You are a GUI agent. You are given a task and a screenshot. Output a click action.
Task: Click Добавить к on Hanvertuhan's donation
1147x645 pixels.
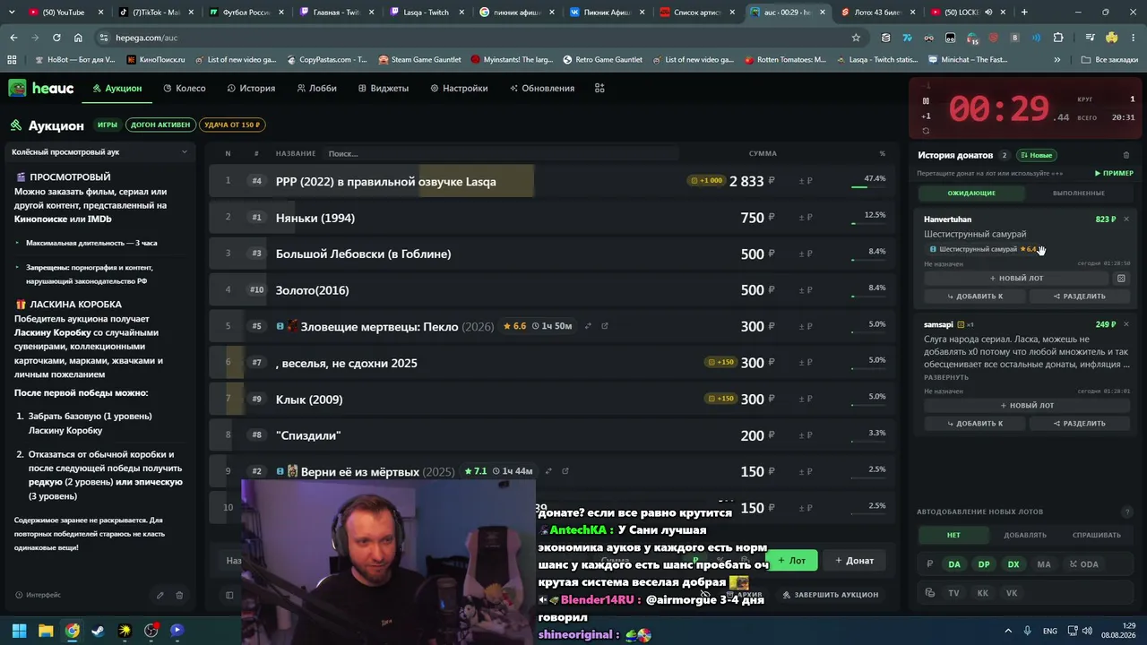tap(975, 297)
